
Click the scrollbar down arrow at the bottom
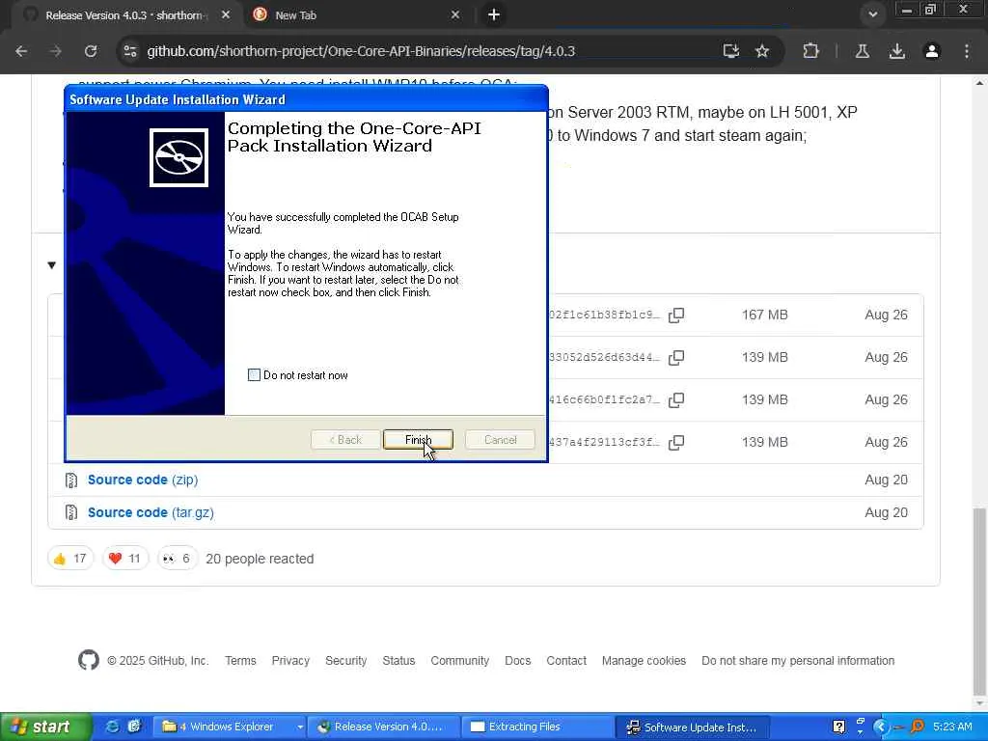coord(980,703)
